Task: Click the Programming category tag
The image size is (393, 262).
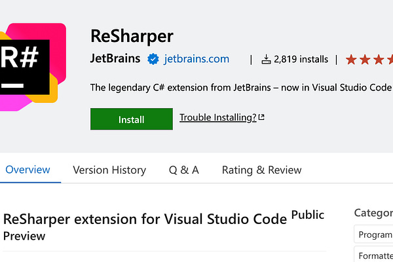Action: coord(373,234)
